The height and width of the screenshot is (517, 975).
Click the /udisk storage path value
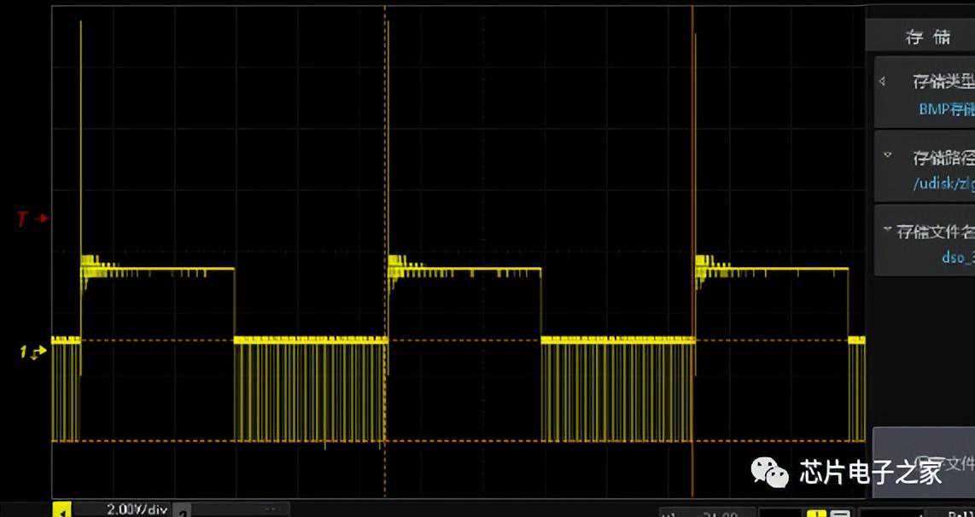pos(943,183)
